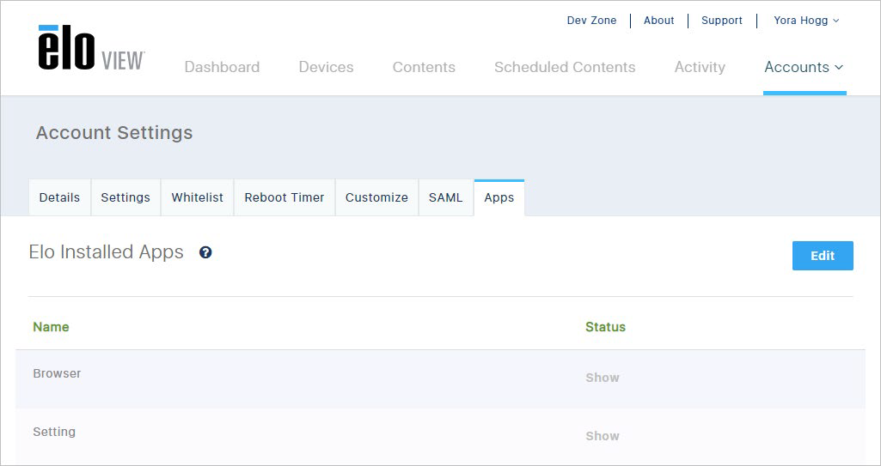Select the Setting app row name
Viewport: 881px width, 466px height.
click(54, 432)
